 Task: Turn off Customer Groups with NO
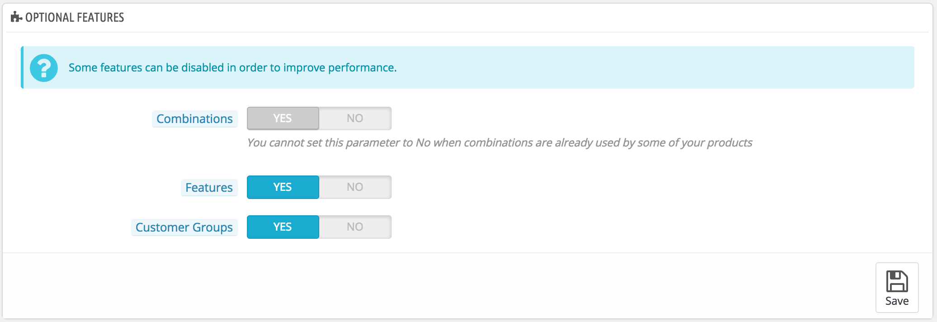tap(355, 227)
